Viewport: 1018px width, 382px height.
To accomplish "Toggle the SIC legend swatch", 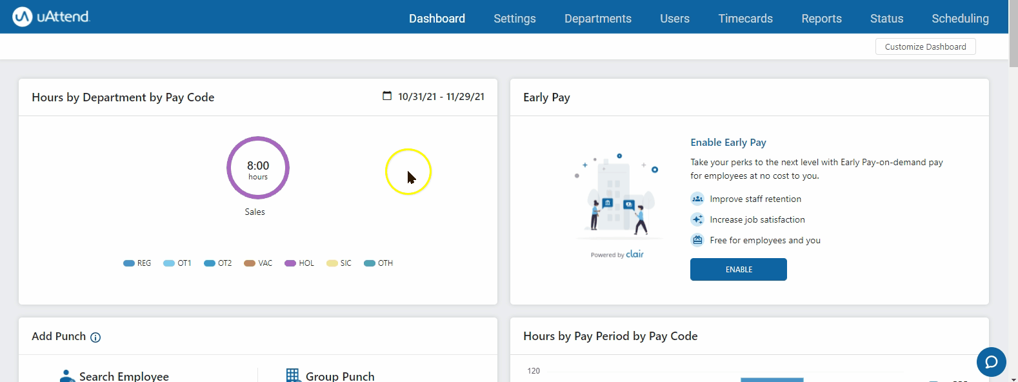I will (x=332, y=263).
